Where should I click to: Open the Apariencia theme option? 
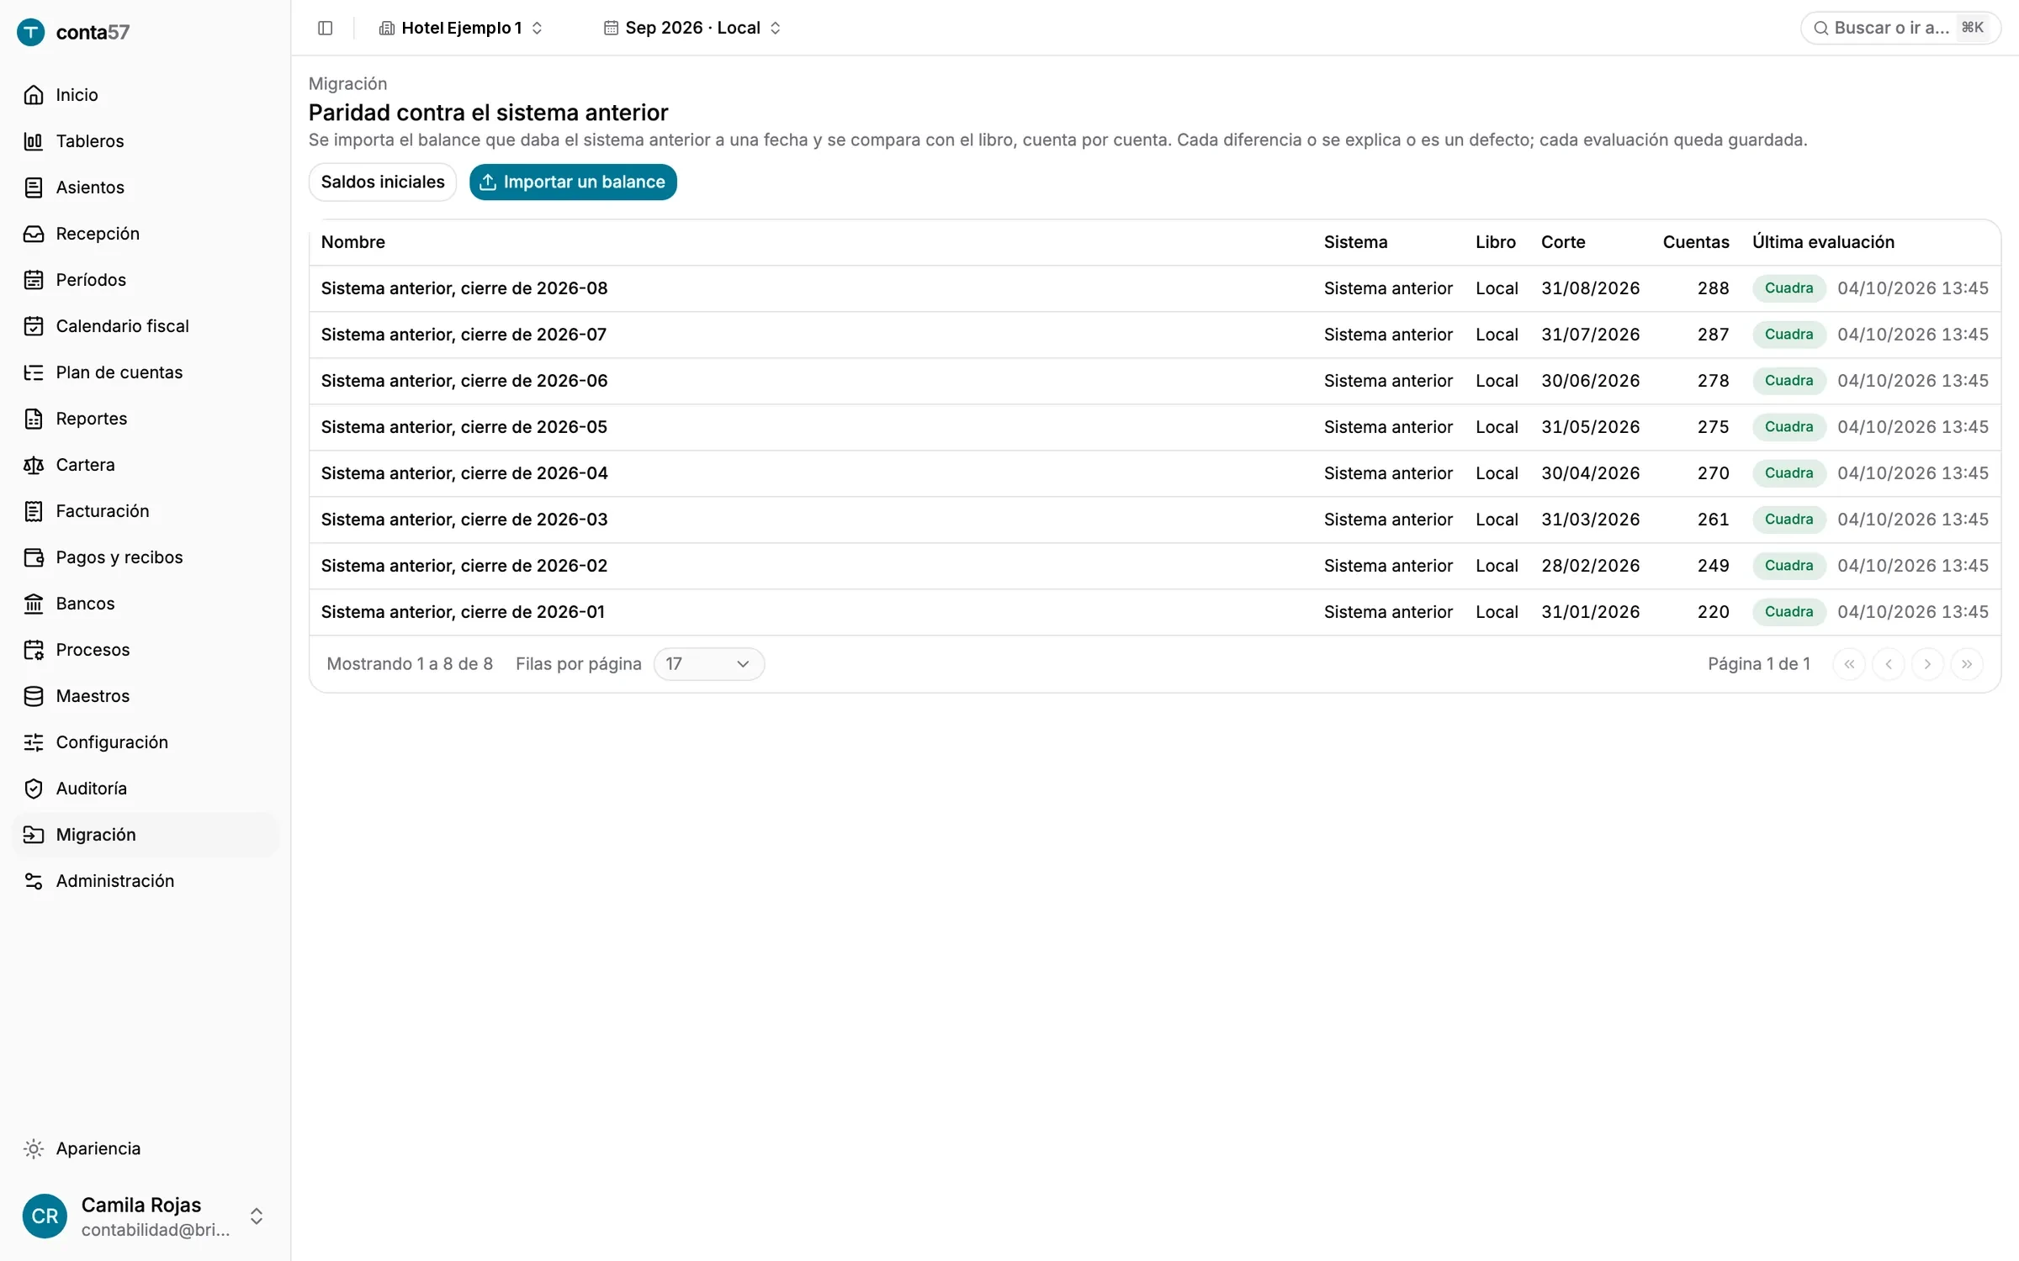point(146,1148)
